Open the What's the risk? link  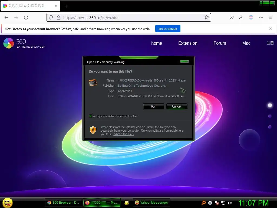124,134
